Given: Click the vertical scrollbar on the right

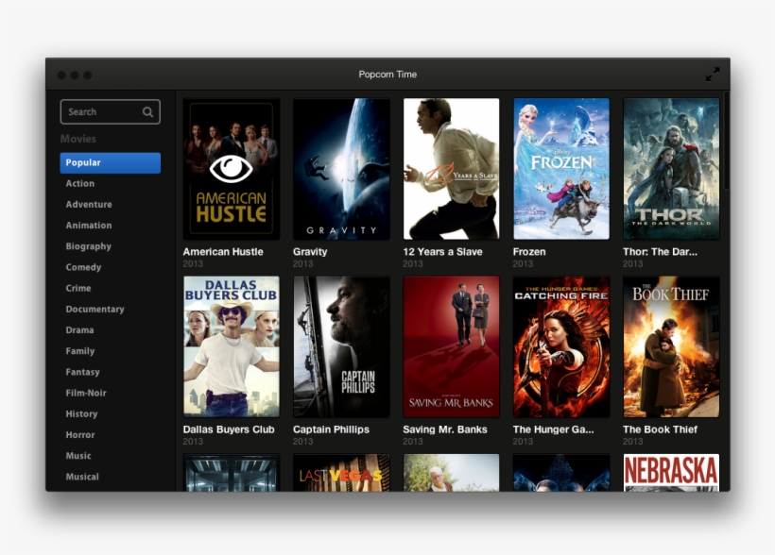Looking at the screenshot, I should (726, 141).
